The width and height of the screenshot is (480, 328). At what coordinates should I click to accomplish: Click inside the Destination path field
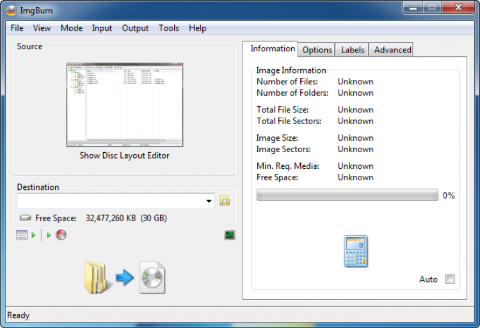110,201
